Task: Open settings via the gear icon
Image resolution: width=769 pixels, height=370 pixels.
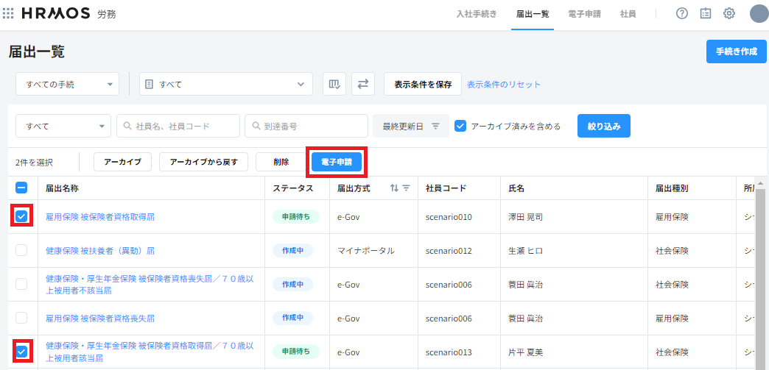Action: [x=728, y=14]
